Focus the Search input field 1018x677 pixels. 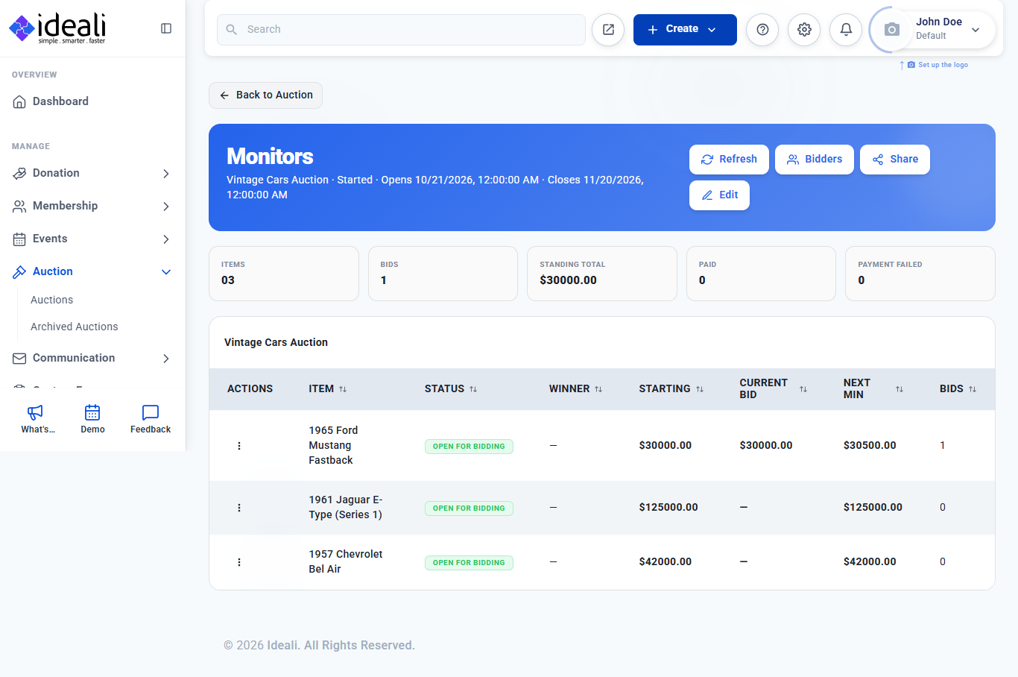(x=401, y=30)
